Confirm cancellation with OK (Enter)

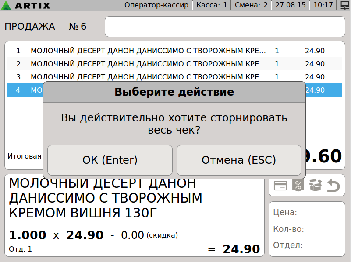point(110,160)
